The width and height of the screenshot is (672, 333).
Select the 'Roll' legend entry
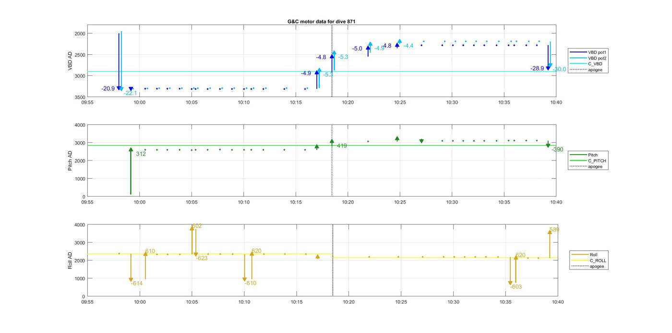594,255
